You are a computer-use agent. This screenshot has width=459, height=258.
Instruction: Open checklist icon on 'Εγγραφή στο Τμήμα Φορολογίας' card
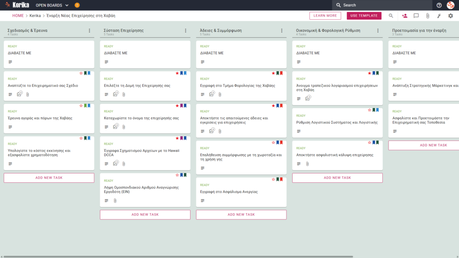[x=212, y=94]
